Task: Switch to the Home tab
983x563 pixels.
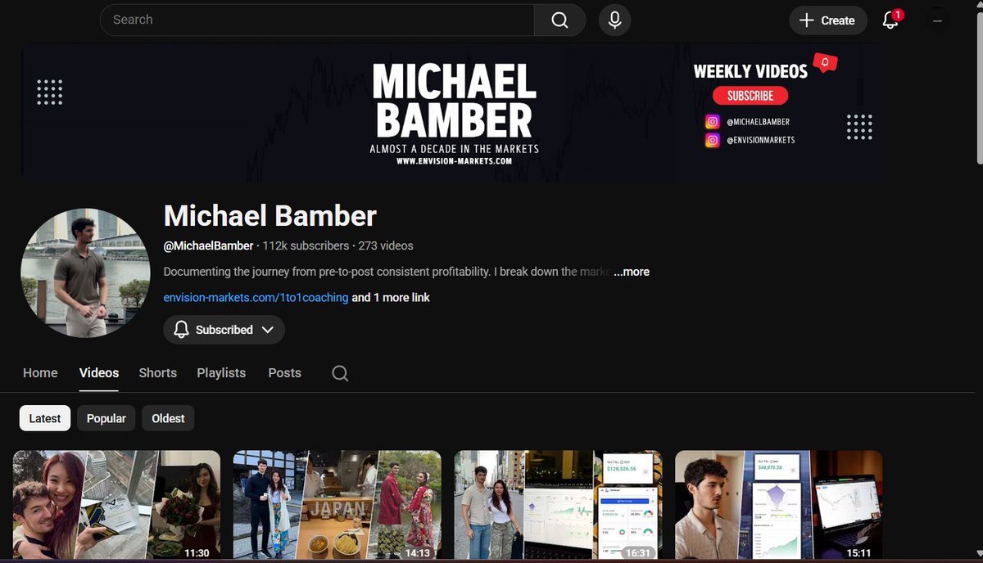Action: (x=40, y=372)
